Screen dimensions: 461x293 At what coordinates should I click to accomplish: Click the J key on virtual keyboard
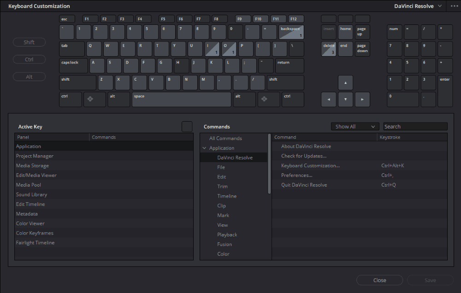point(198,66)
